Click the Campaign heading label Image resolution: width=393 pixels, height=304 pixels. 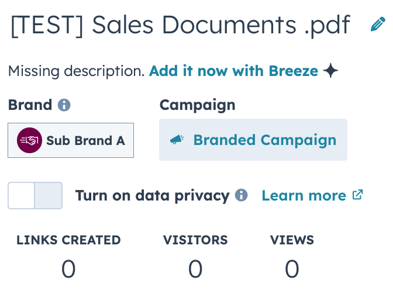(197, 105)
